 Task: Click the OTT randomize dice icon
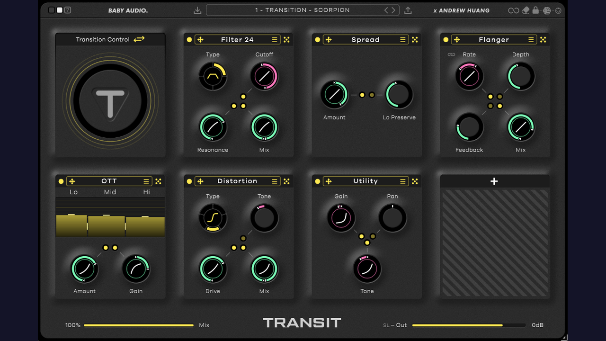tap(158, 181)
